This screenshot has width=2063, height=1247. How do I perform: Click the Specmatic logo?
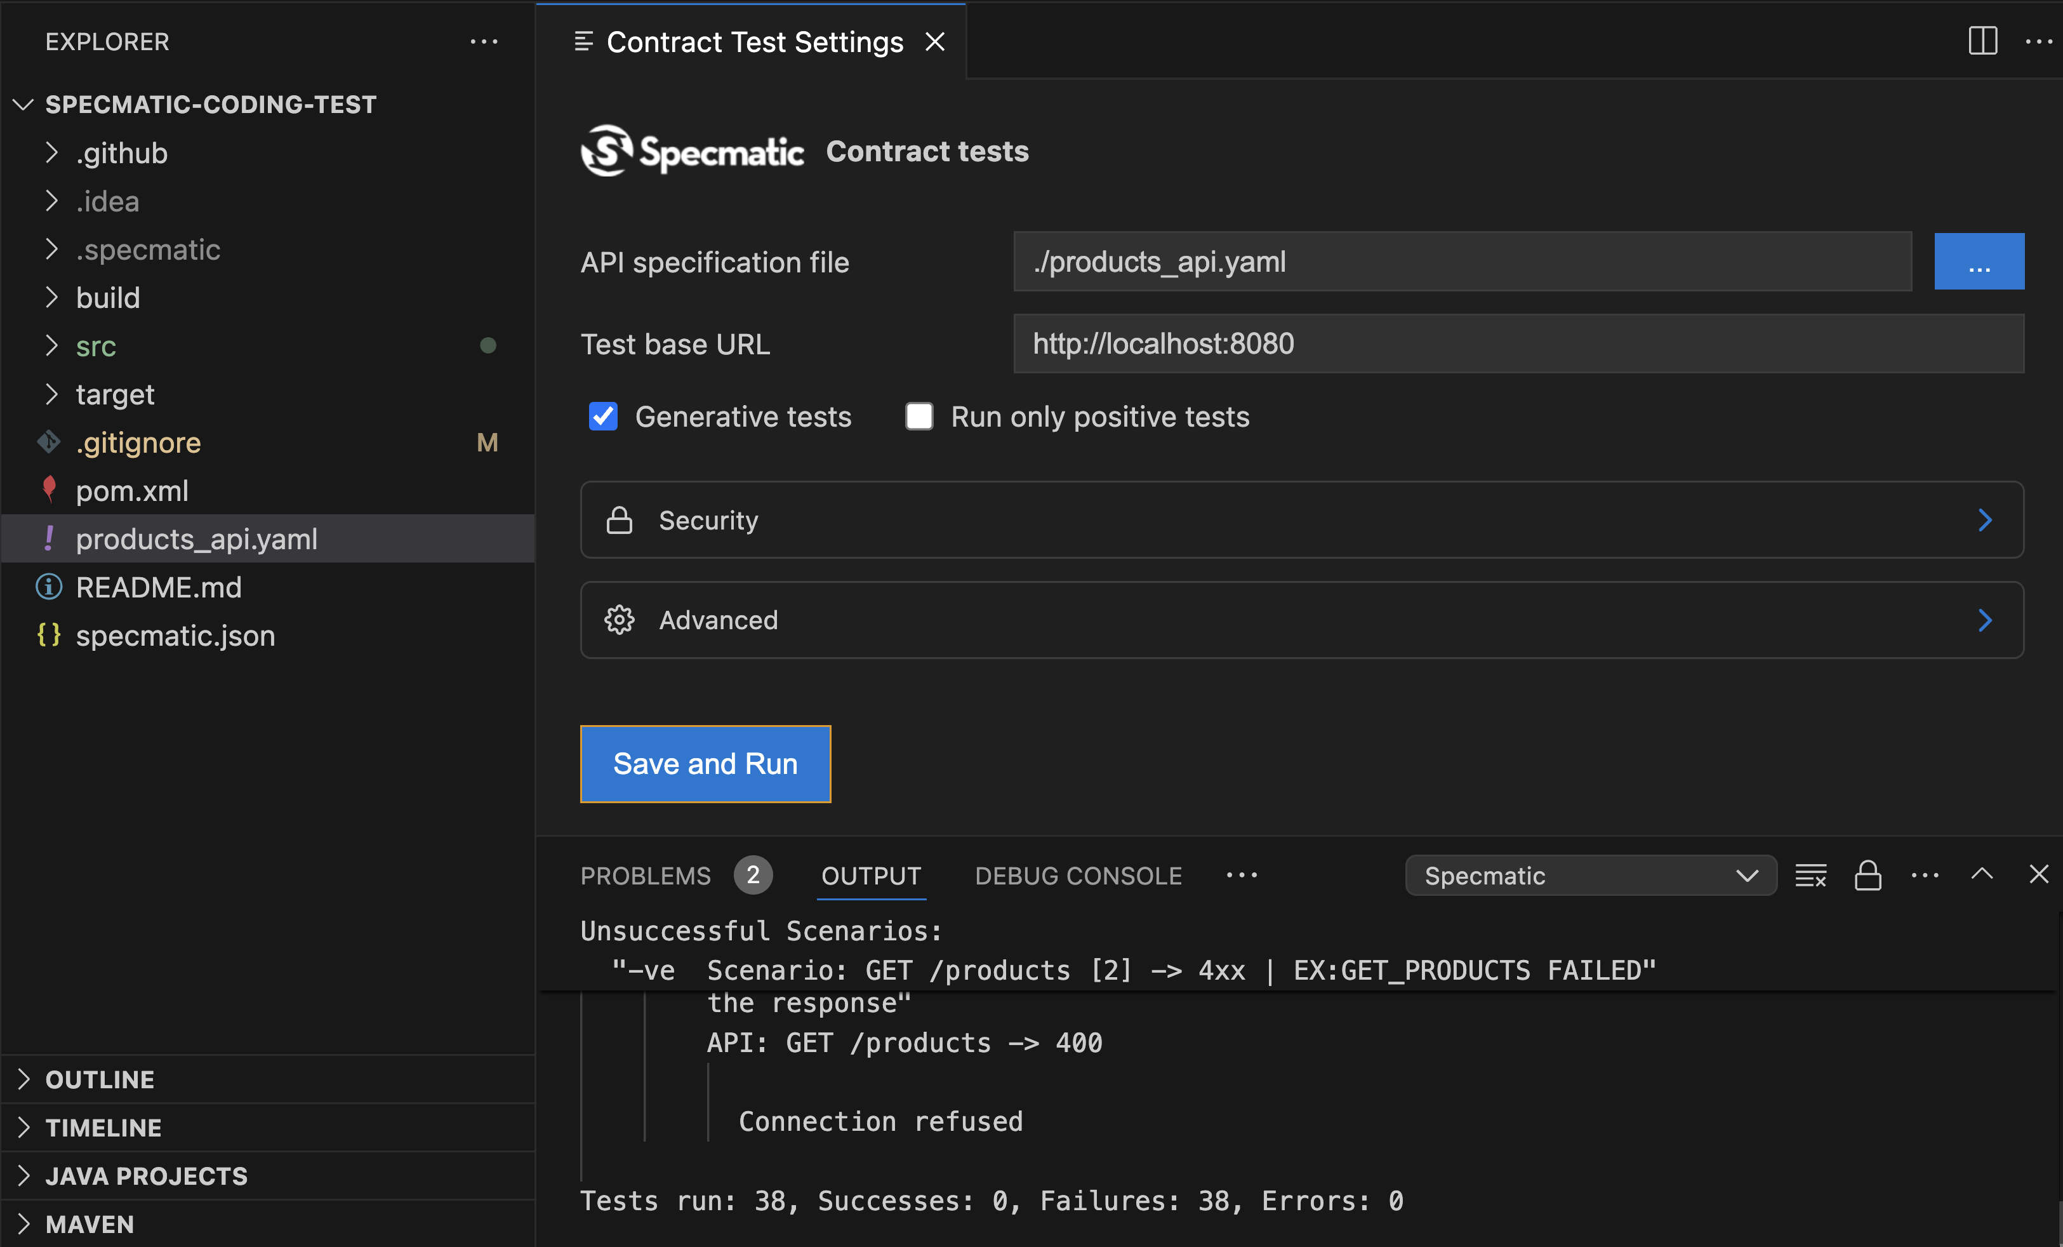click(x=691, y=152)
